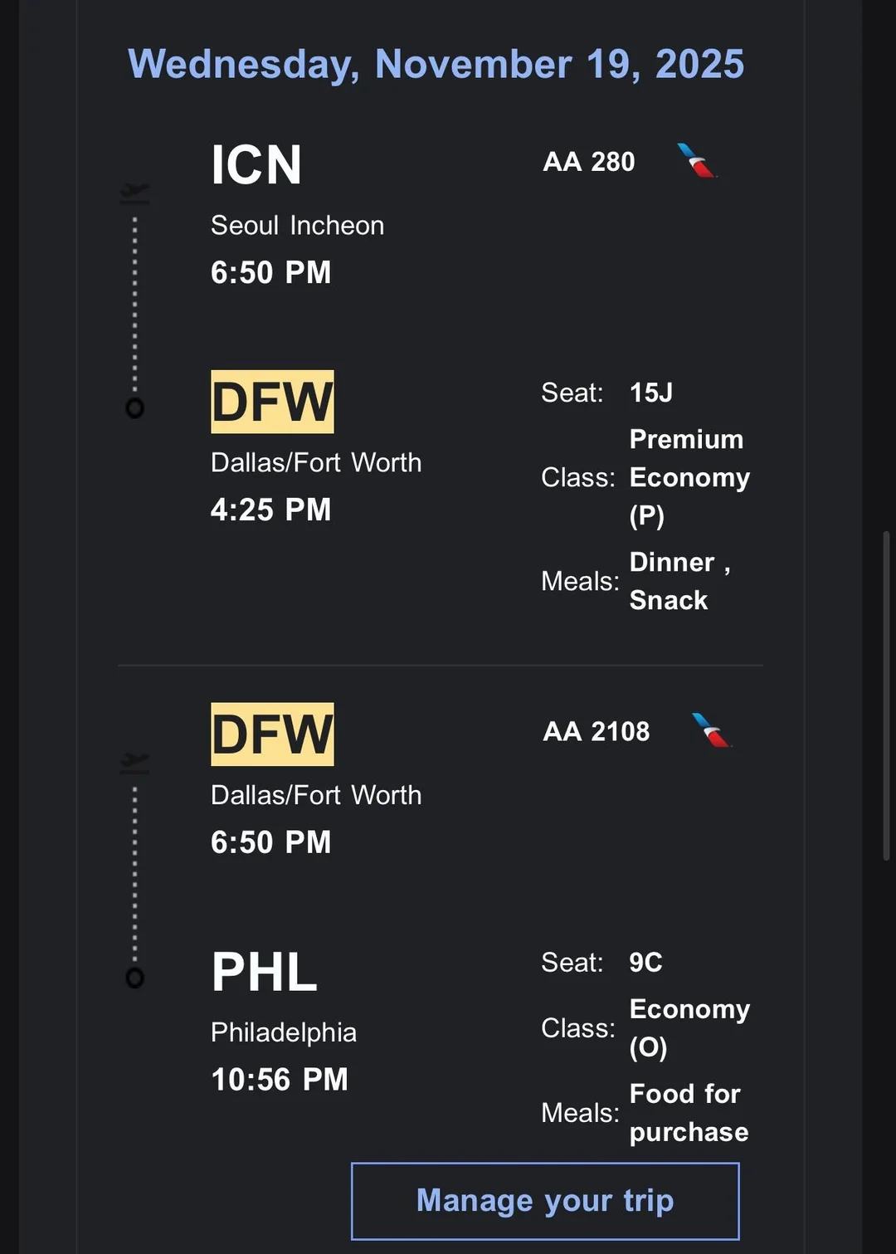Click the departing plane icon next to ICN
This screenshot has height=1254, width=896.
pos(134,193)
